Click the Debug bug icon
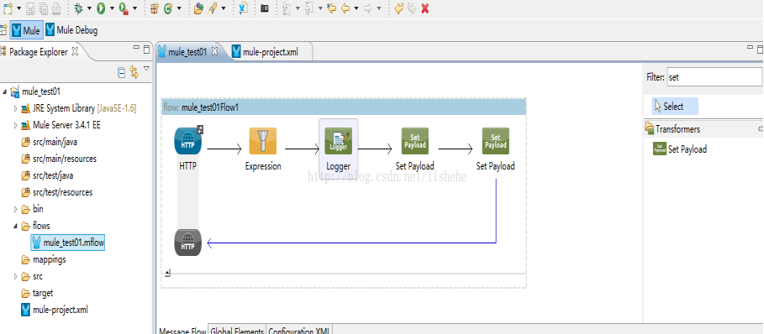Viewport: 764px width, 334px height. 78,8
